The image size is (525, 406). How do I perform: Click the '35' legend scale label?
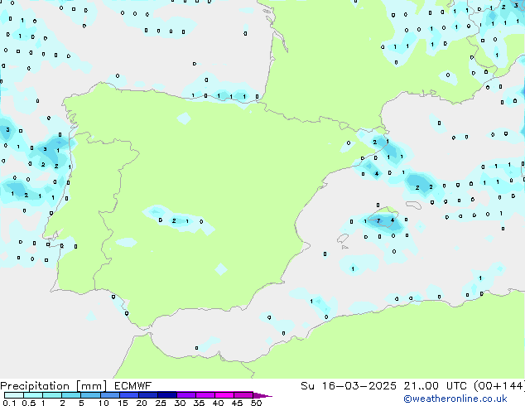click(x=199, y=403)
